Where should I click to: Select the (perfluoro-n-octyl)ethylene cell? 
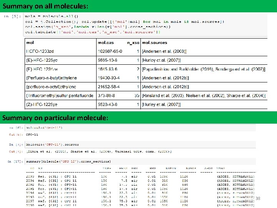pyautogui.click(x=51, y=87)
